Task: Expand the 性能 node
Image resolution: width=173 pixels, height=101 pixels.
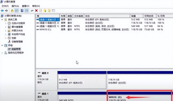Action: (6, 38)
